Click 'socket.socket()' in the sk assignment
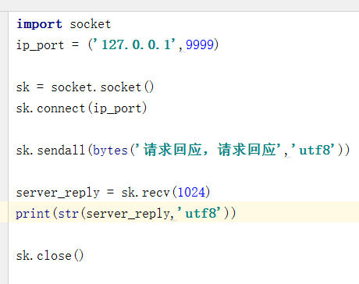Image resolution: width=359 pixels, height=284 pixels. coord(102,87)
